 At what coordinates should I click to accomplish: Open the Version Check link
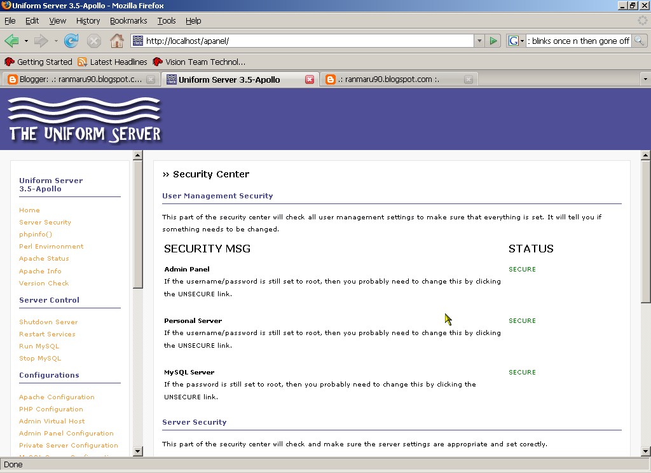(x=44, y=283)
